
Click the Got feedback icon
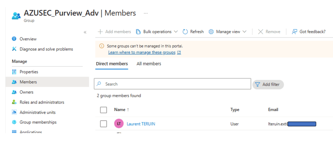(295, 32)
